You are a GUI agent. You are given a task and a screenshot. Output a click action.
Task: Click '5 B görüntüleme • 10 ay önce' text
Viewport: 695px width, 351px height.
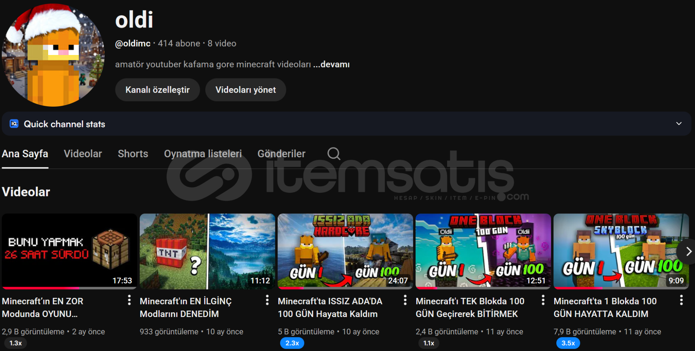click(328, 331)
